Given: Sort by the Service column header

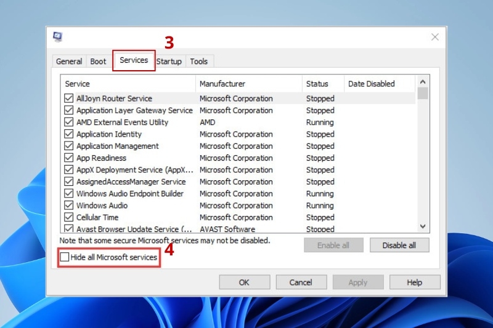Looking at the screenshot, I should pos(128,84).
